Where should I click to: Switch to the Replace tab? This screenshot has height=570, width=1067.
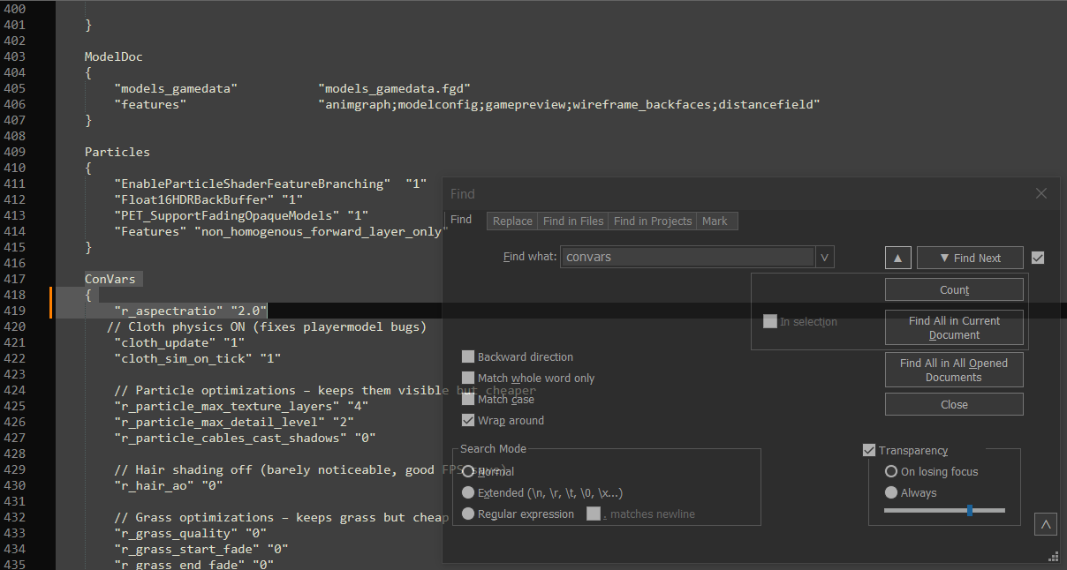click(x=512, y=221)
